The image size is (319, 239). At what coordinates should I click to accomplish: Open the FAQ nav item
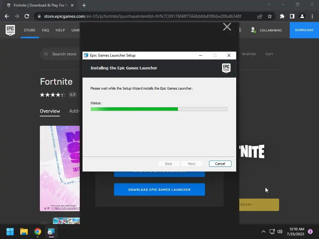tap(45, 30)
